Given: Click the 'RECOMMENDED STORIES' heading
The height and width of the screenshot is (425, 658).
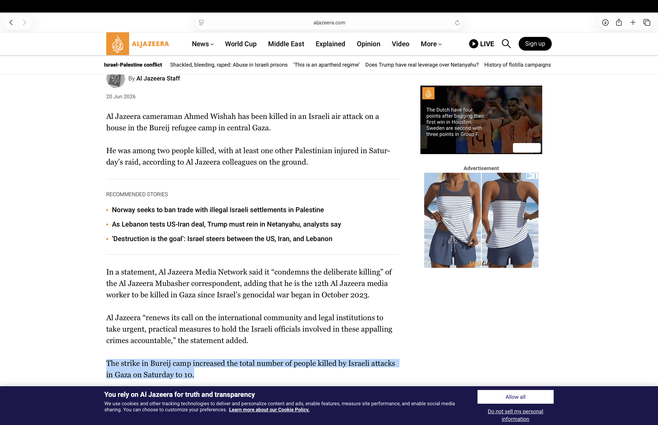Looking at the screenshot, I should click(137, 195).
